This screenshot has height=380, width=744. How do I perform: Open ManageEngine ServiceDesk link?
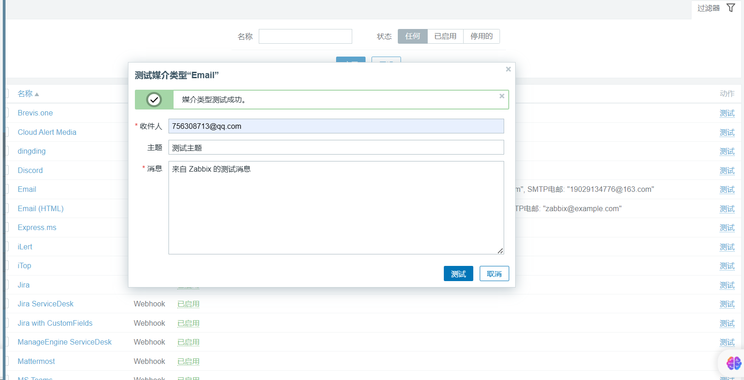pyautogui.click(x=64, y=342)
